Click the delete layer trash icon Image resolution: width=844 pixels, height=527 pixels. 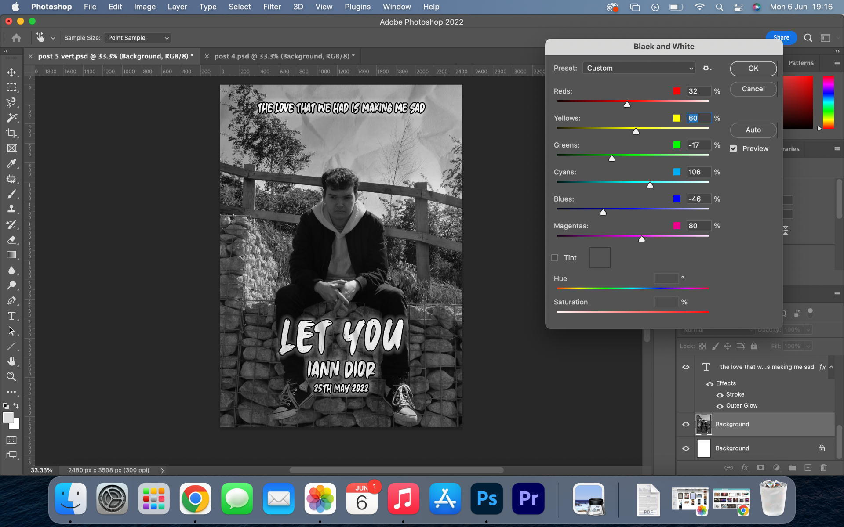[824, 468]
